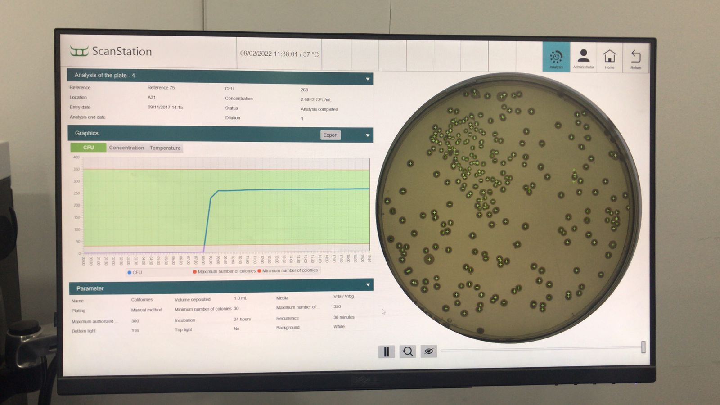Collapse the Analysis of the plate panel
This screenshot has width=720, height=405.
(x=368, y=79)
